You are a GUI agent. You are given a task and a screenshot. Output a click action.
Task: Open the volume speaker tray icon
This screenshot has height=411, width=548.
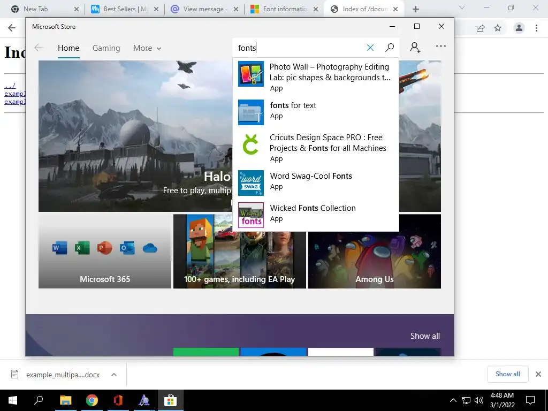coord(479,400)
